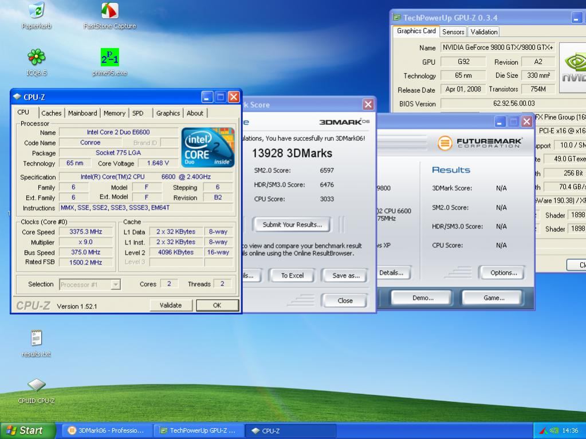
Task: Click Submit Your Results button
Action: click(x=292, y=224)
